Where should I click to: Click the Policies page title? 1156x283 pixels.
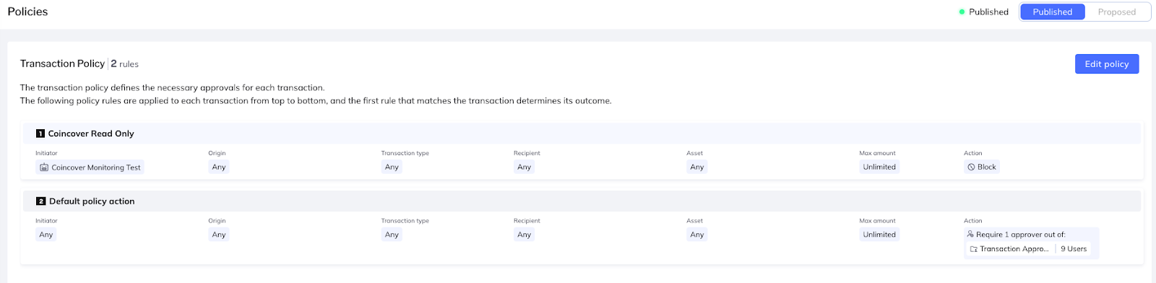pos(27,12)
